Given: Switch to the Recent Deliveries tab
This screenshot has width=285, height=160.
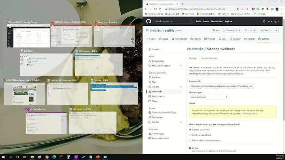Looking at the screenshot, I should tap(209, 58).
